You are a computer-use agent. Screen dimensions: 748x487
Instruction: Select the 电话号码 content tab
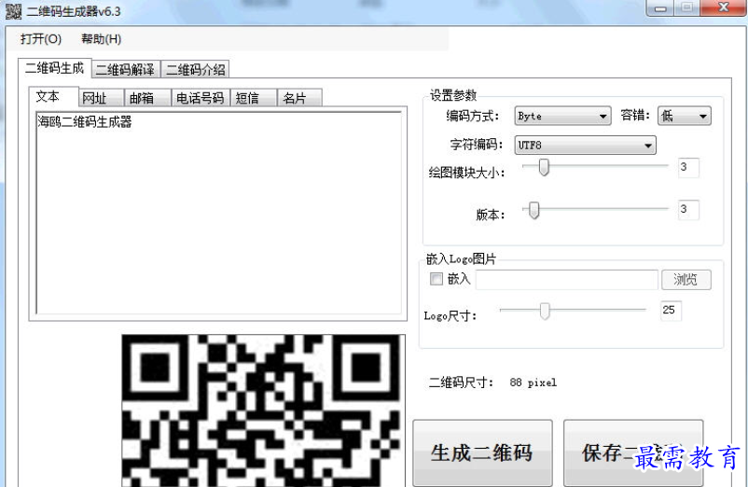[201, 98]
